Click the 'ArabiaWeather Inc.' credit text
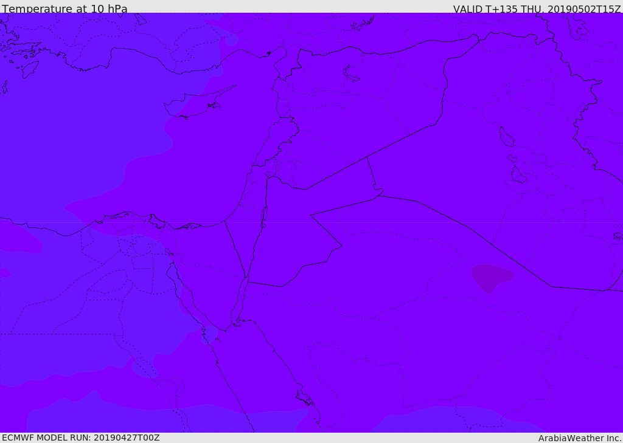 point(580,438)
